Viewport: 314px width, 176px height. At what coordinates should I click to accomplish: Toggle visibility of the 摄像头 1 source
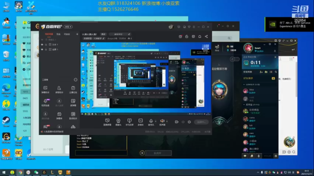[42, 40]
